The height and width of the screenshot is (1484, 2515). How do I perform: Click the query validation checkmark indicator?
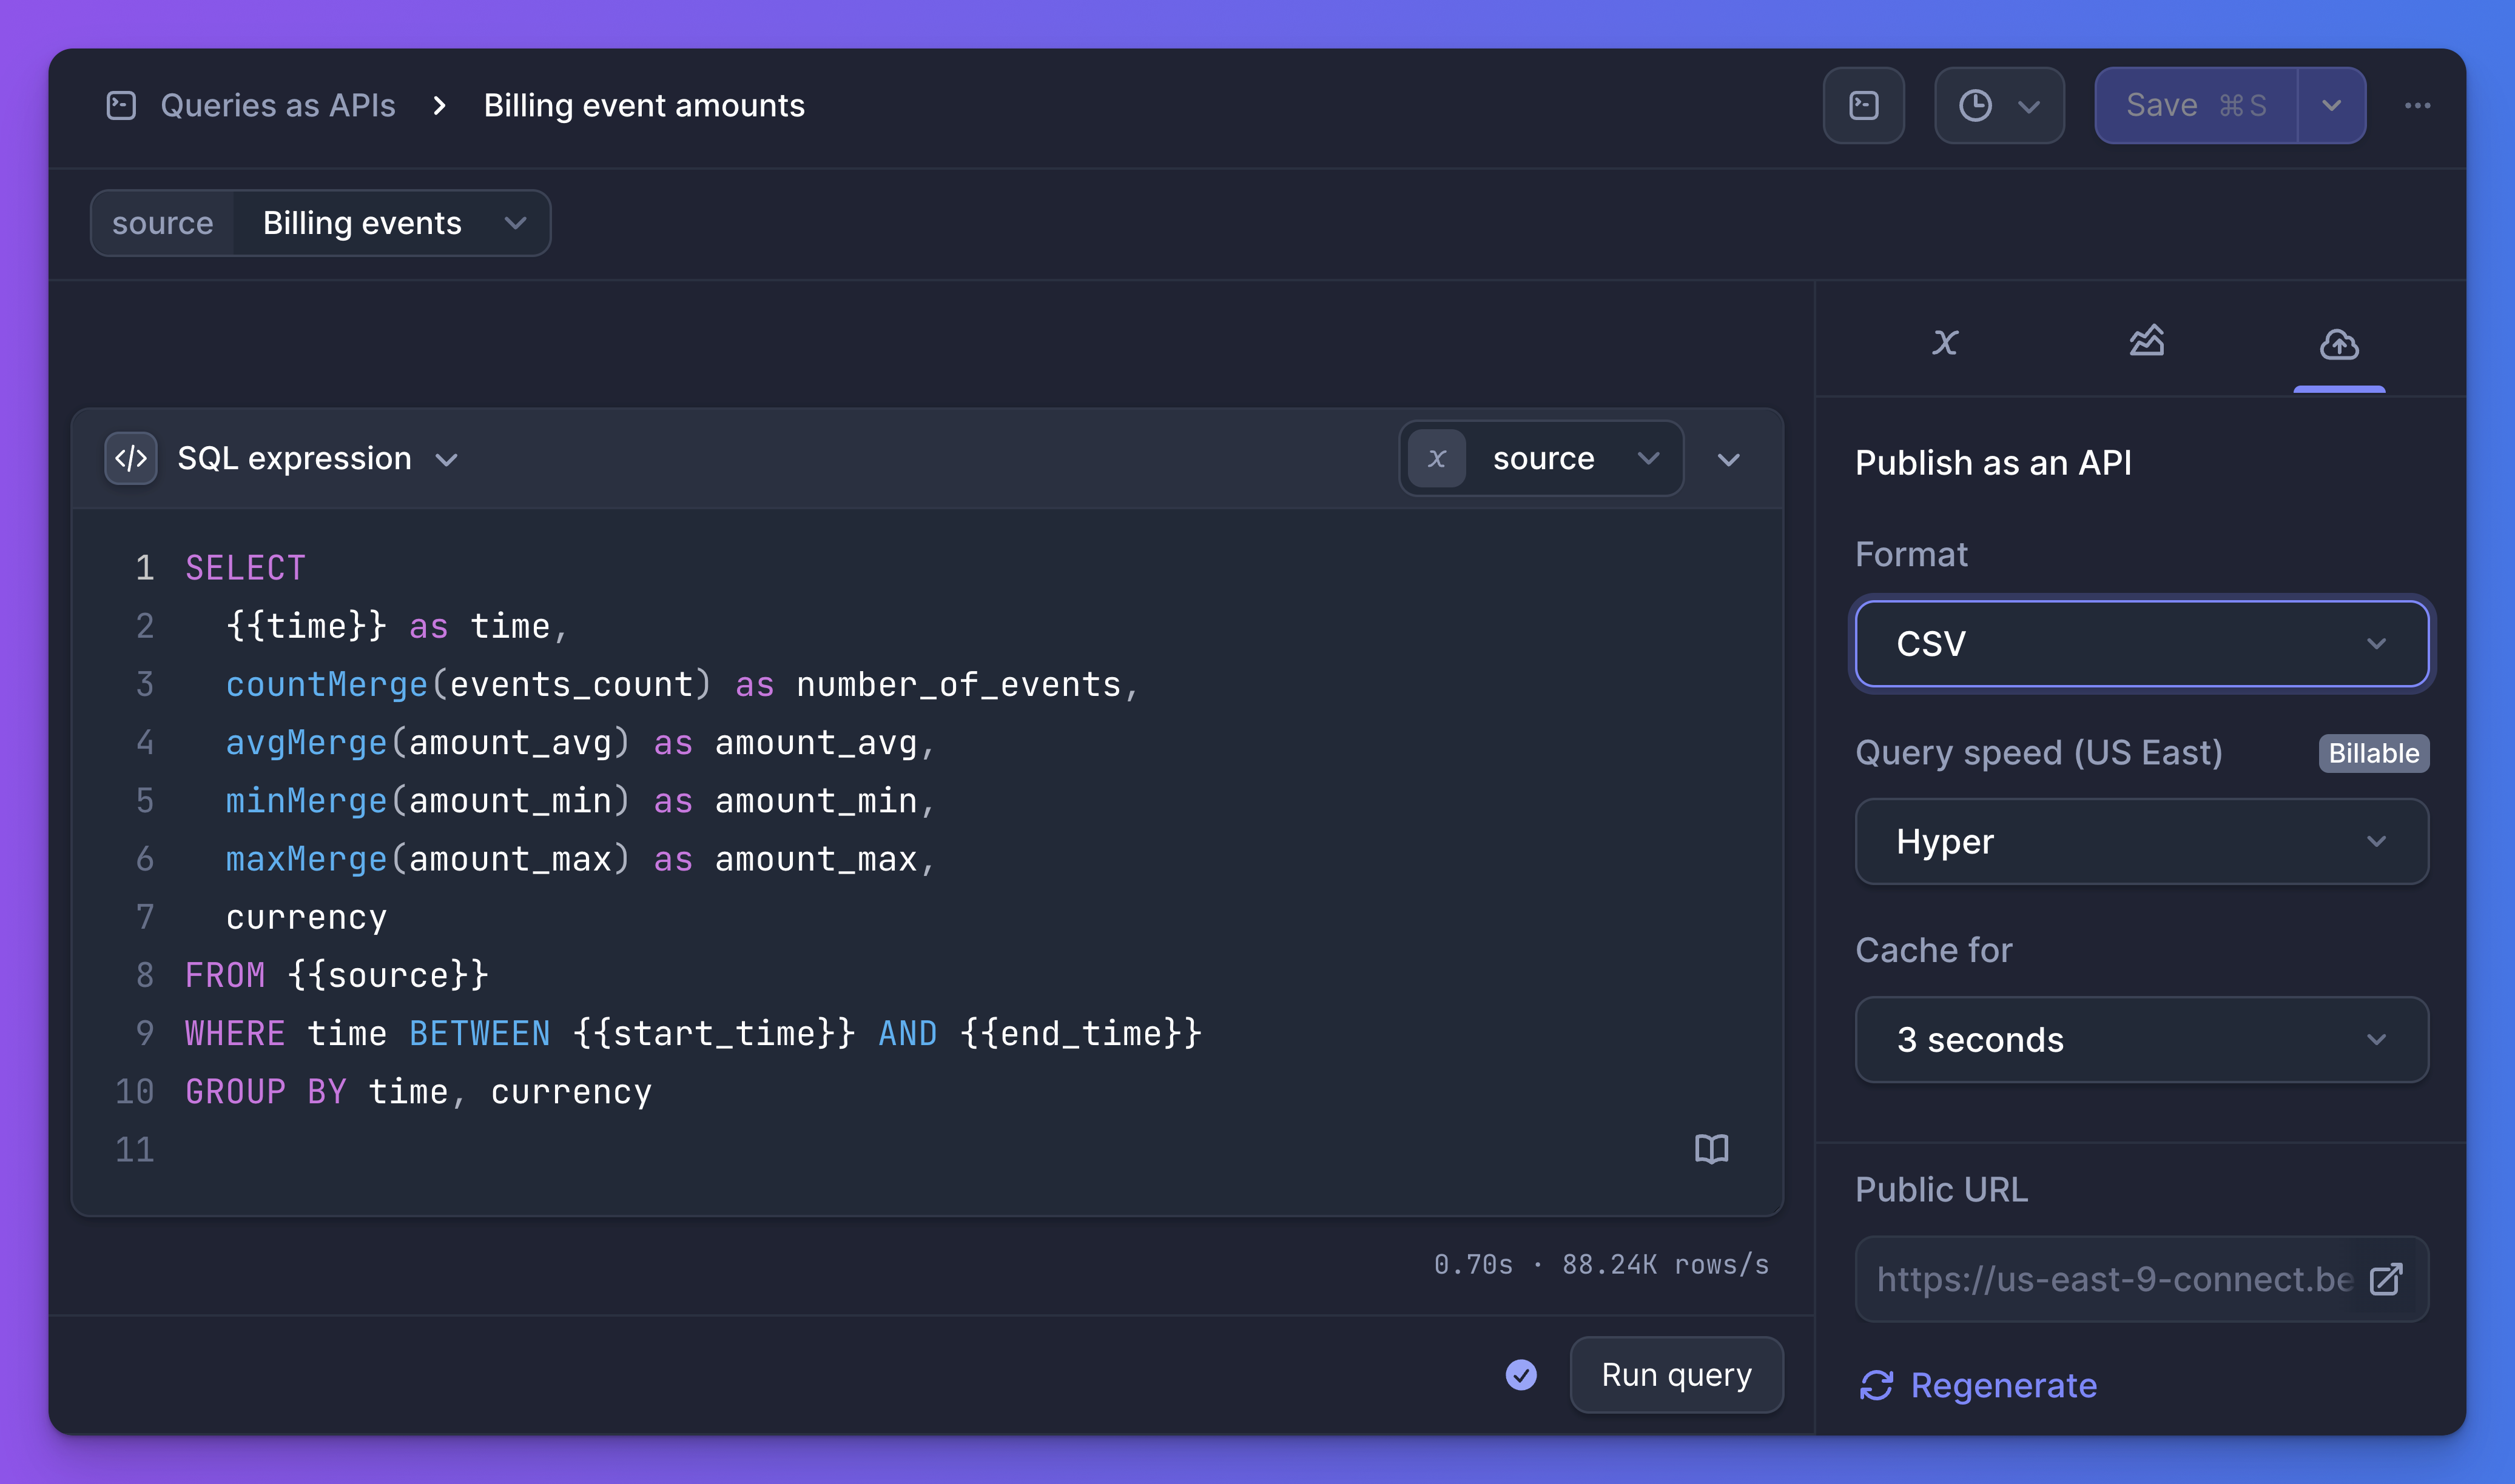(x=1521, y=1375)
